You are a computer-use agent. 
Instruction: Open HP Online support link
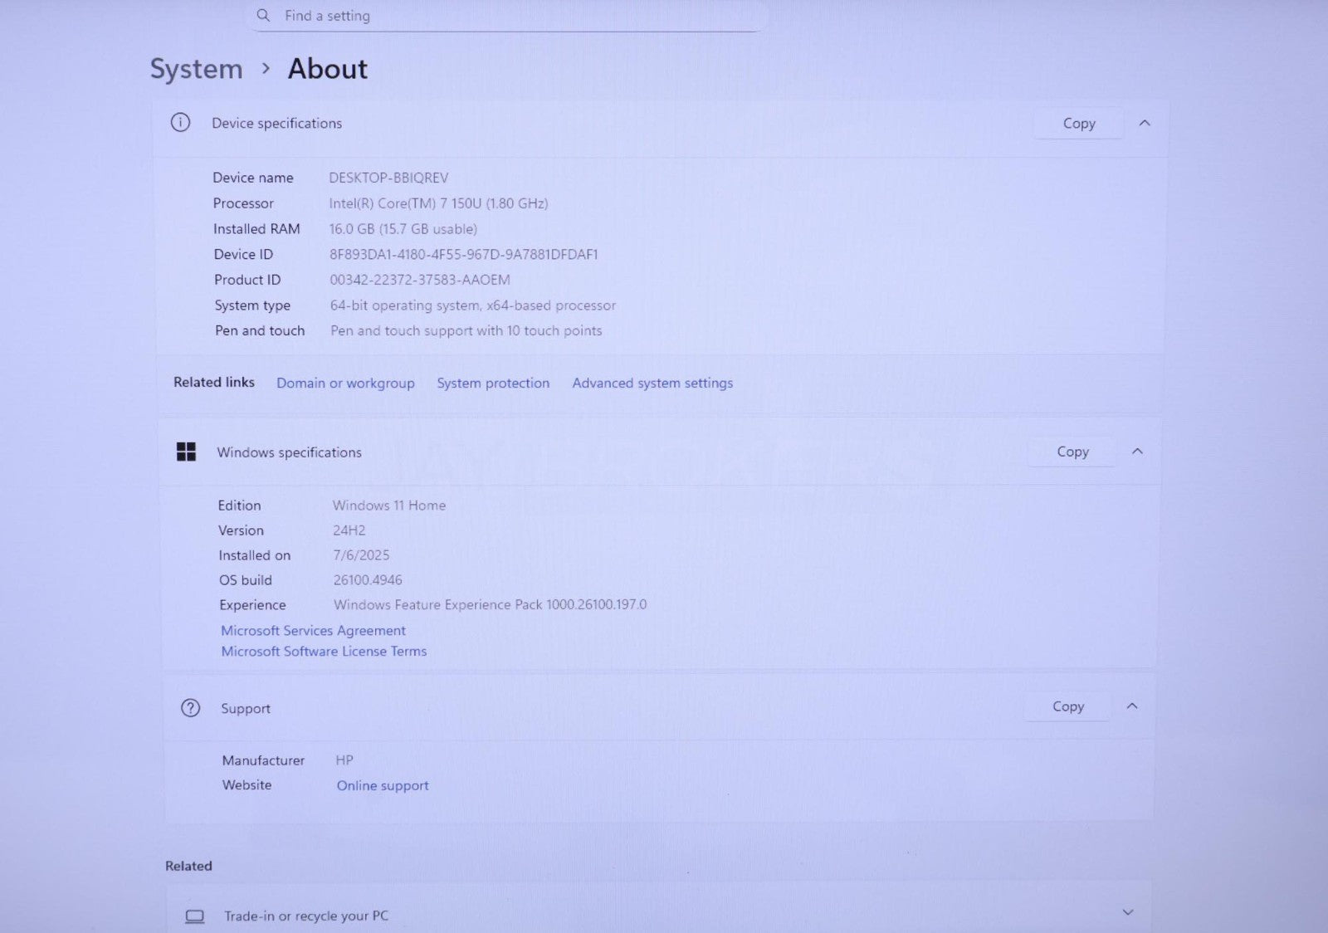383,785
